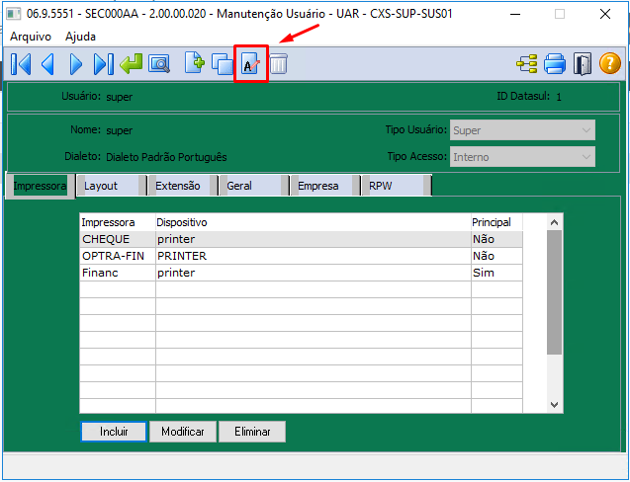Minimize the Manutenção Usuário window
This screenshot has height=482, width=630.
tap(515, 14)
